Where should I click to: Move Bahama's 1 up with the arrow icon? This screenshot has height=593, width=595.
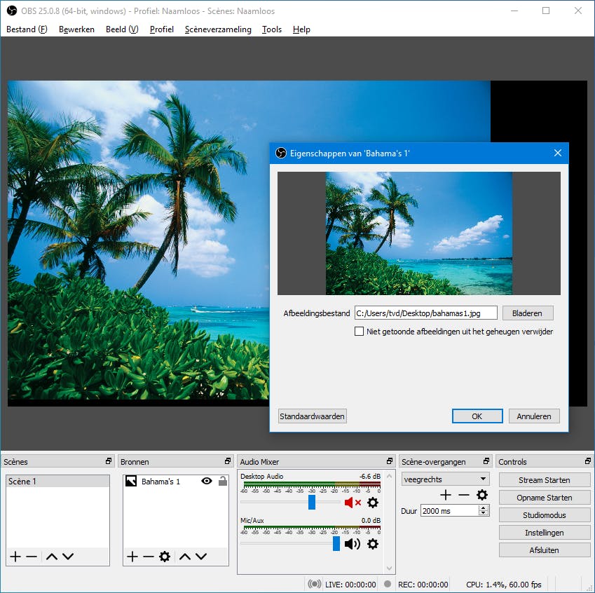tap(184, 556)
